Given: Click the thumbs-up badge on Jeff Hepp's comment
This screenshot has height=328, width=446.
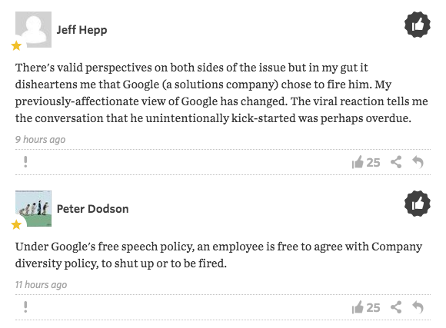Looking at the screenshot, I should tap(418, 25).
